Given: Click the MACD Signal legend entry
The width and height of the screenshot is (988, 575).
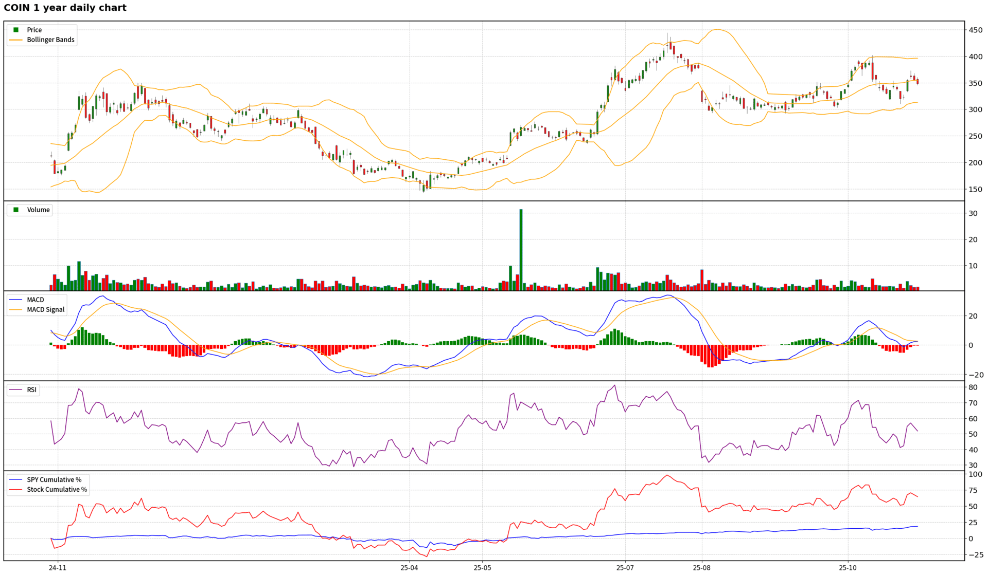Looking at the screenshot, I should [45, 309].
